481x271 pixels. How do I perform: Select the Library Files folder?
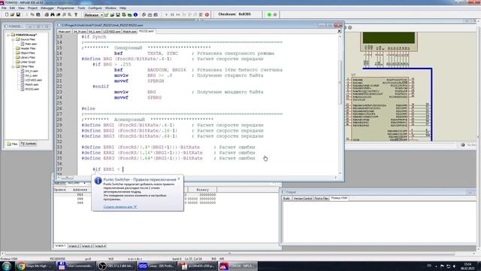[28, 57]
